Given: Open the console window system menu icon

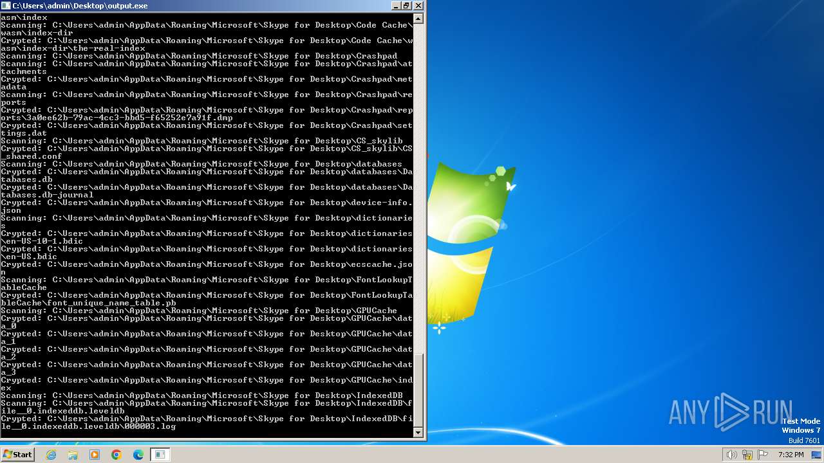Looking at the screenshot, I should [x=6, y=6].
